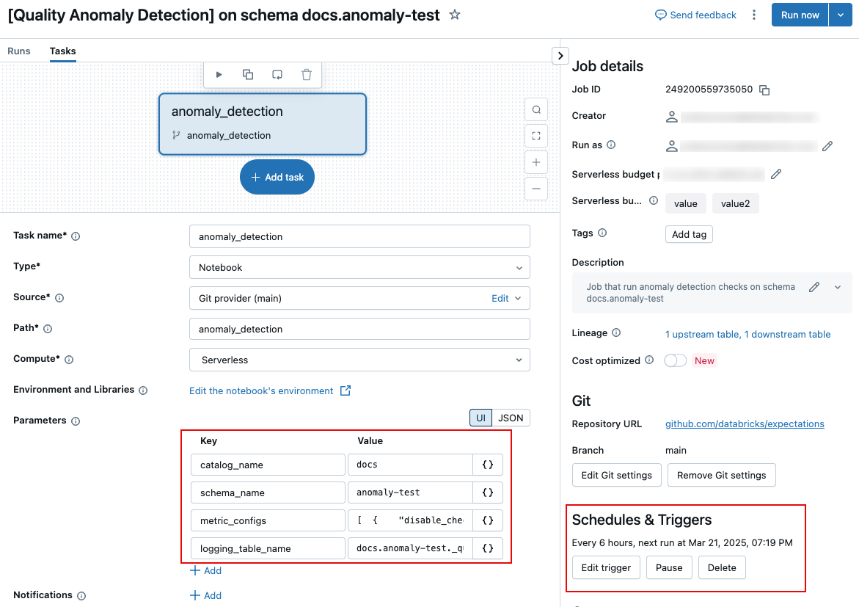
Task: Click into the schema_name value field
Action: 410,492
